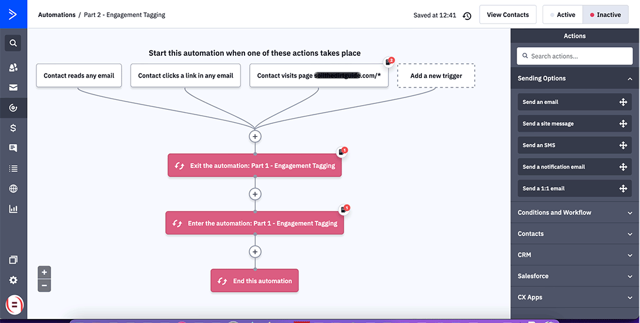
Task: Set automation status to Inactive
Action: click(605, 15)
